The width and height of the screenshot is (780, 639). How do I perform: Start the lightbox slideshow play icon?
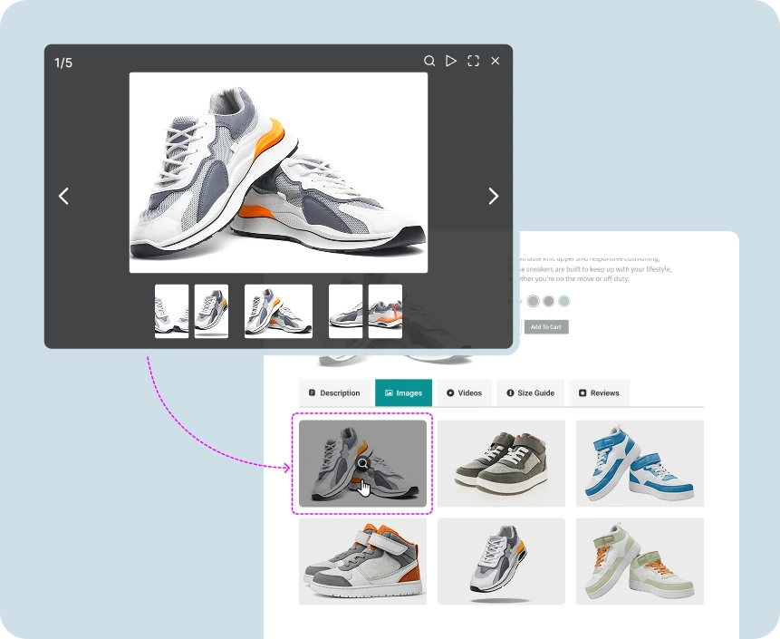coord(451,61)
